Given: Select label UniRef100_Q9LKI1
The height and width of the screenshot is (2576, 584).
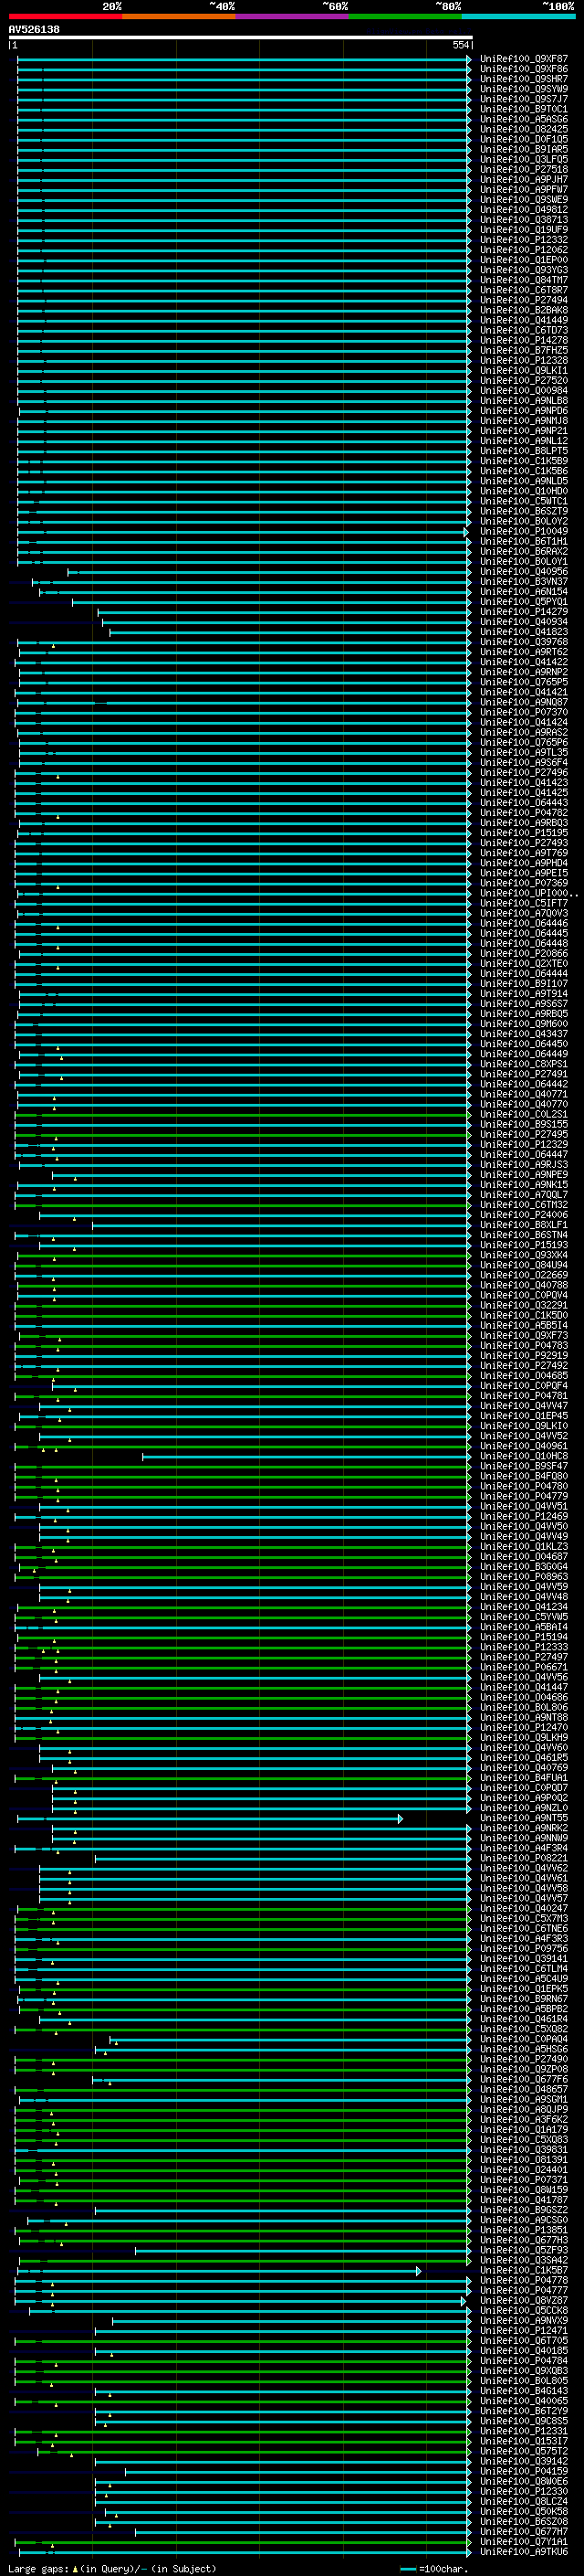Looking at the screenshot, I should (524, 370).
